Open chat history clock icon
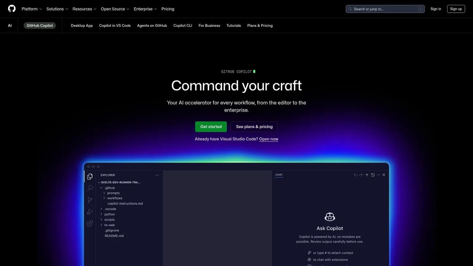 tap(373, 175)
